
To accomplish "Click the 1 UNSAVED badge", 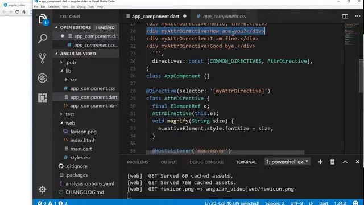I will (105, 27).
